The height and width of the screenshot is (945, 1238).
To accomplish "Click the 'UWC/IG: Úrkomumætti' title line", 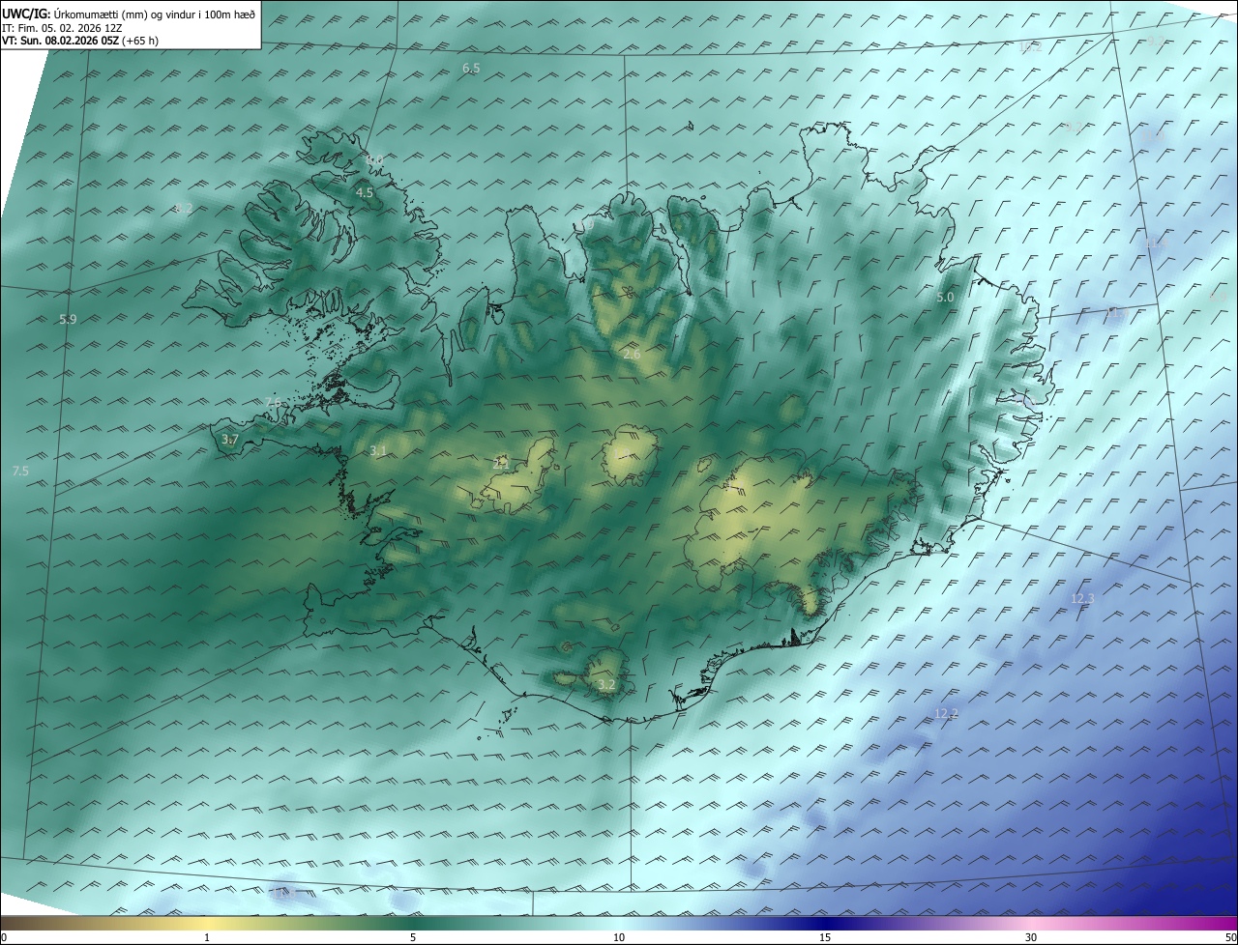I will coord(129,13).
